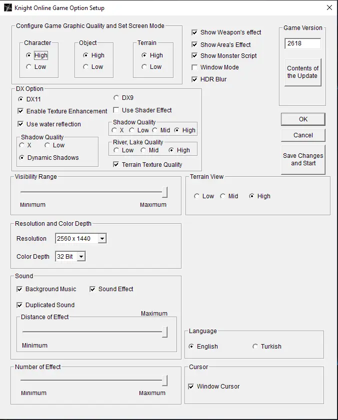Select High in DX9 Shadow Quality

[176, 130]
